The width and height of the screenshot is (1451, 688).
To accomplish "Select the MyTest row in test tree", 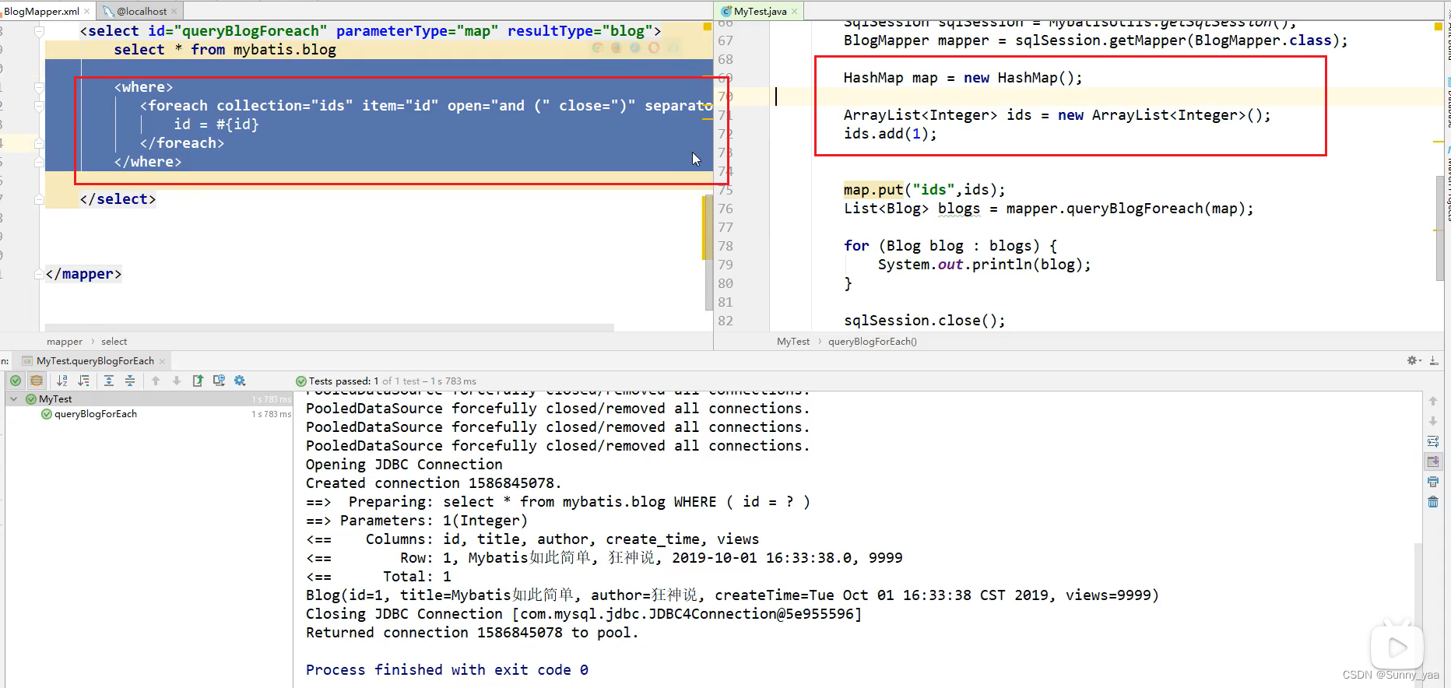I will pyautogui.click(x=149, y=398).
